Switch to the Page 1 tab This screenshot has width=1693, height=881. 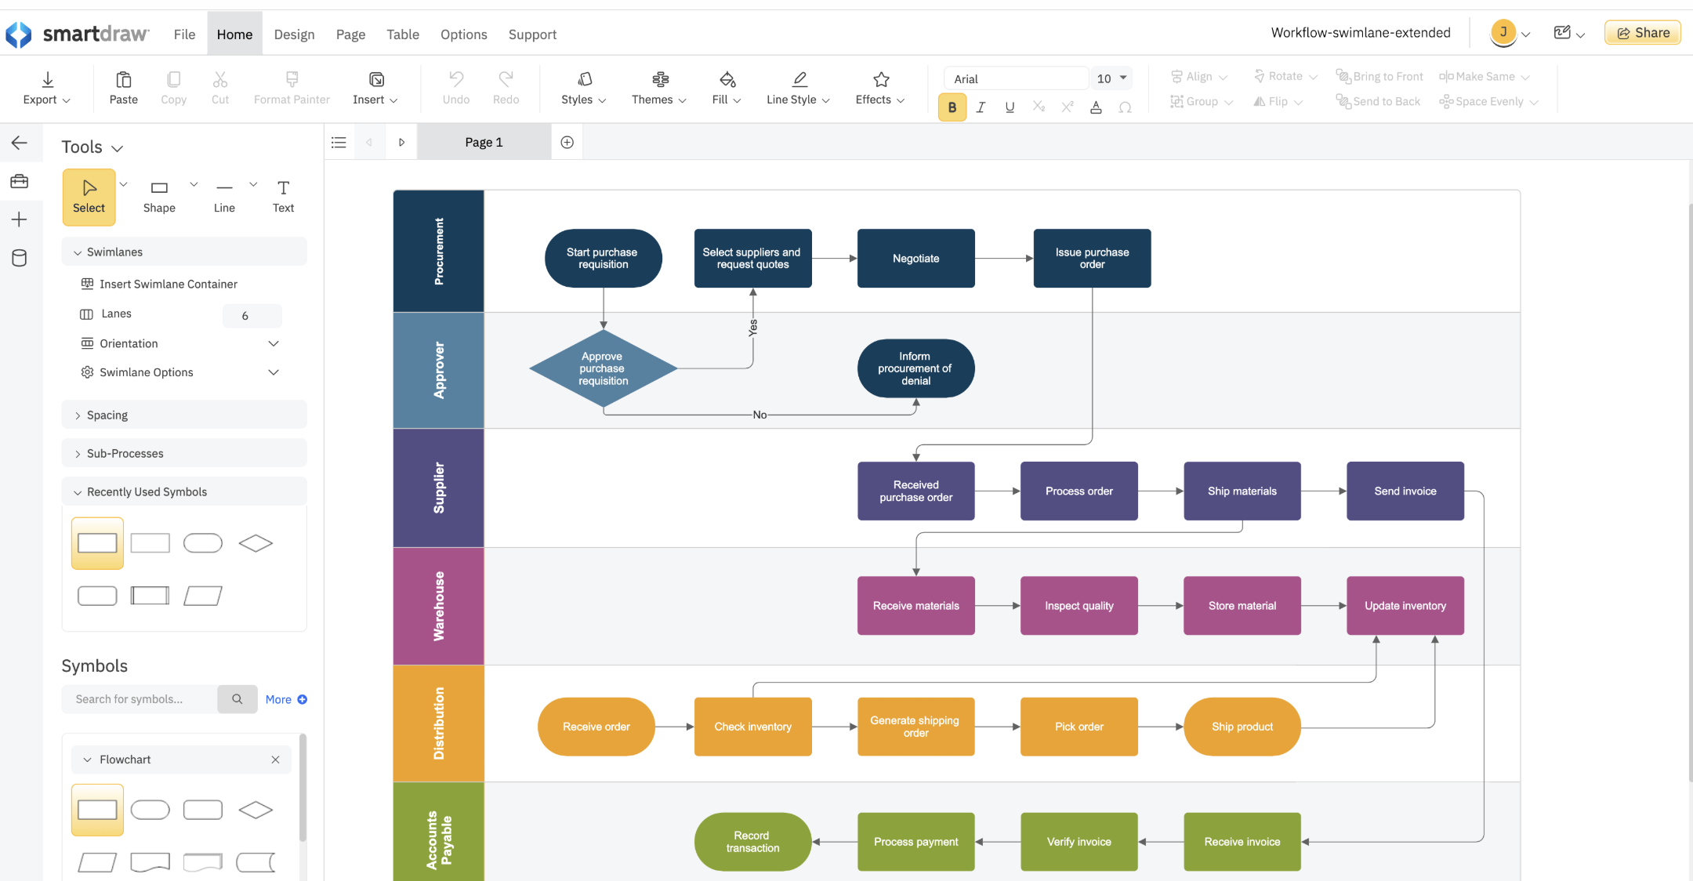484,142
